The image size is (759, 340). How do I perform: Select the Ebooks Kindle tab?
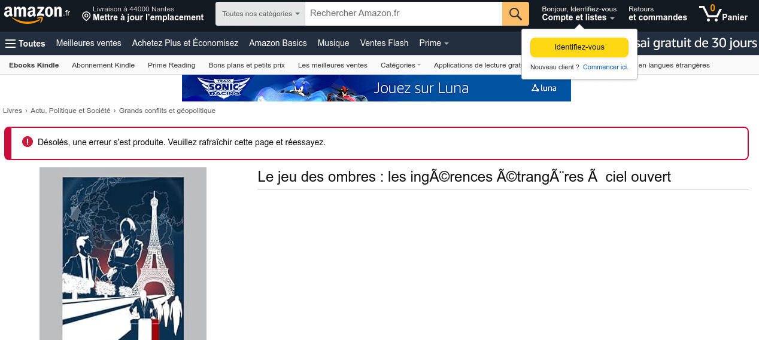[34, 65]
